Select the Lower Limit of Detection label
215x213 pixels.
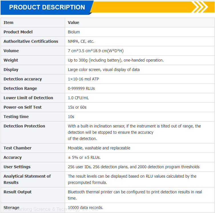[x=28, y=98]
